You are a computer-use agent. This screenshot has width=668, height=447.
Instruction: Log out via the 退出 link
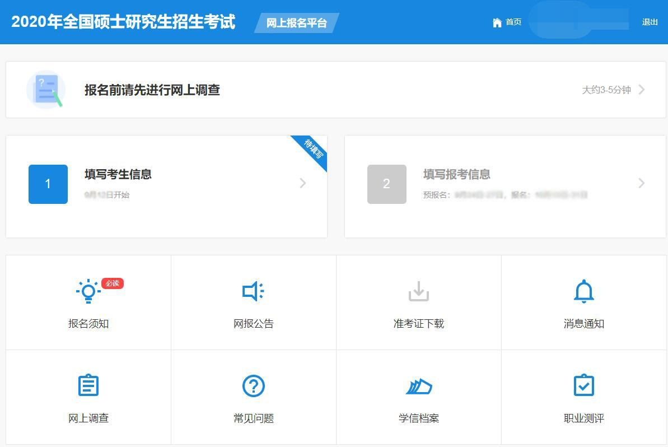click(x=649, y=22)
